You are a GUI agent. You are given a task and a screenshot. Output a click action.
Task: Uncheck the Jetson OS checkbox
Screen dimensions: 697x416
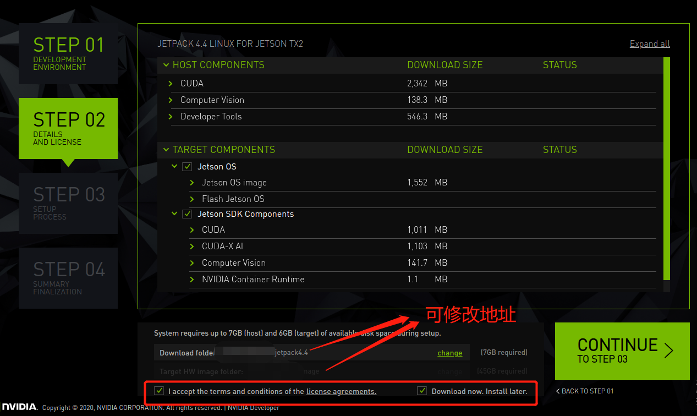[x=187, y=167]
